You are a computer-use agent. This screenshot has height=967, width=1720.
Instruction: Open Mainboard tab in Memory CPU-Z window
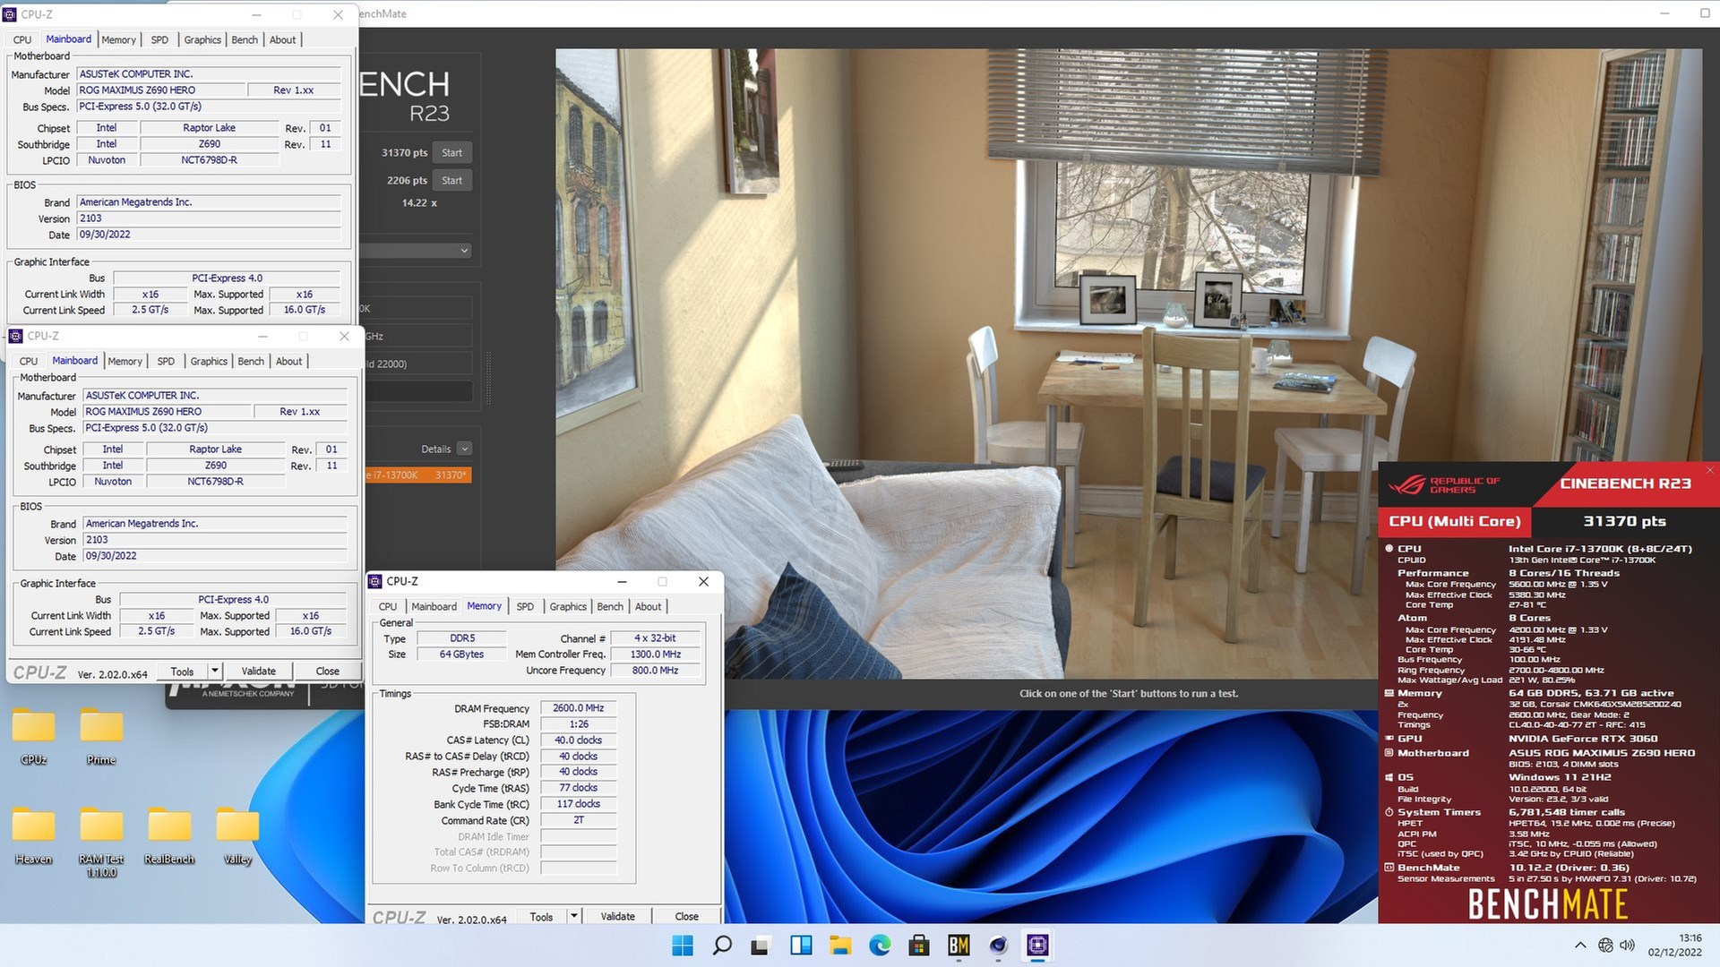(434, 606)
